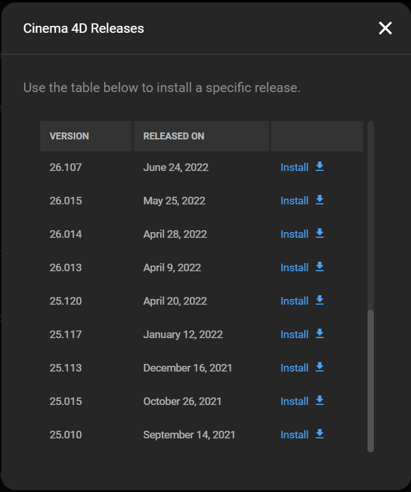
Task: Install release 26.107 via Install link
Action: click(x=294, y=167)
